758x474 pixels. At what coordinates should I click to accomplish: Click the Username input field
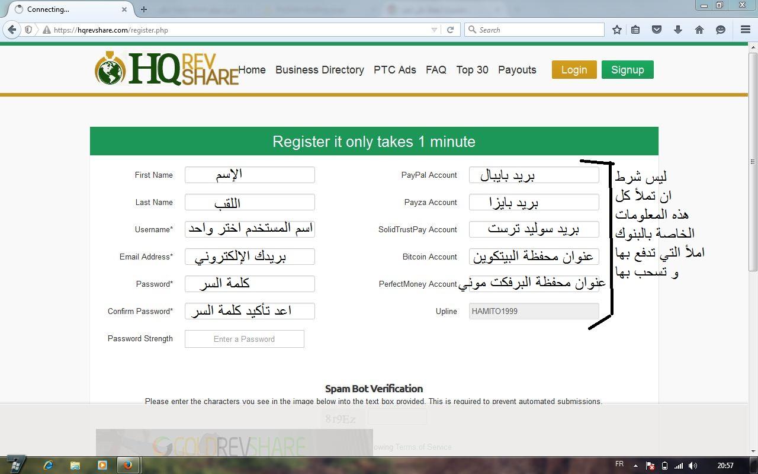tap(249, 229)
